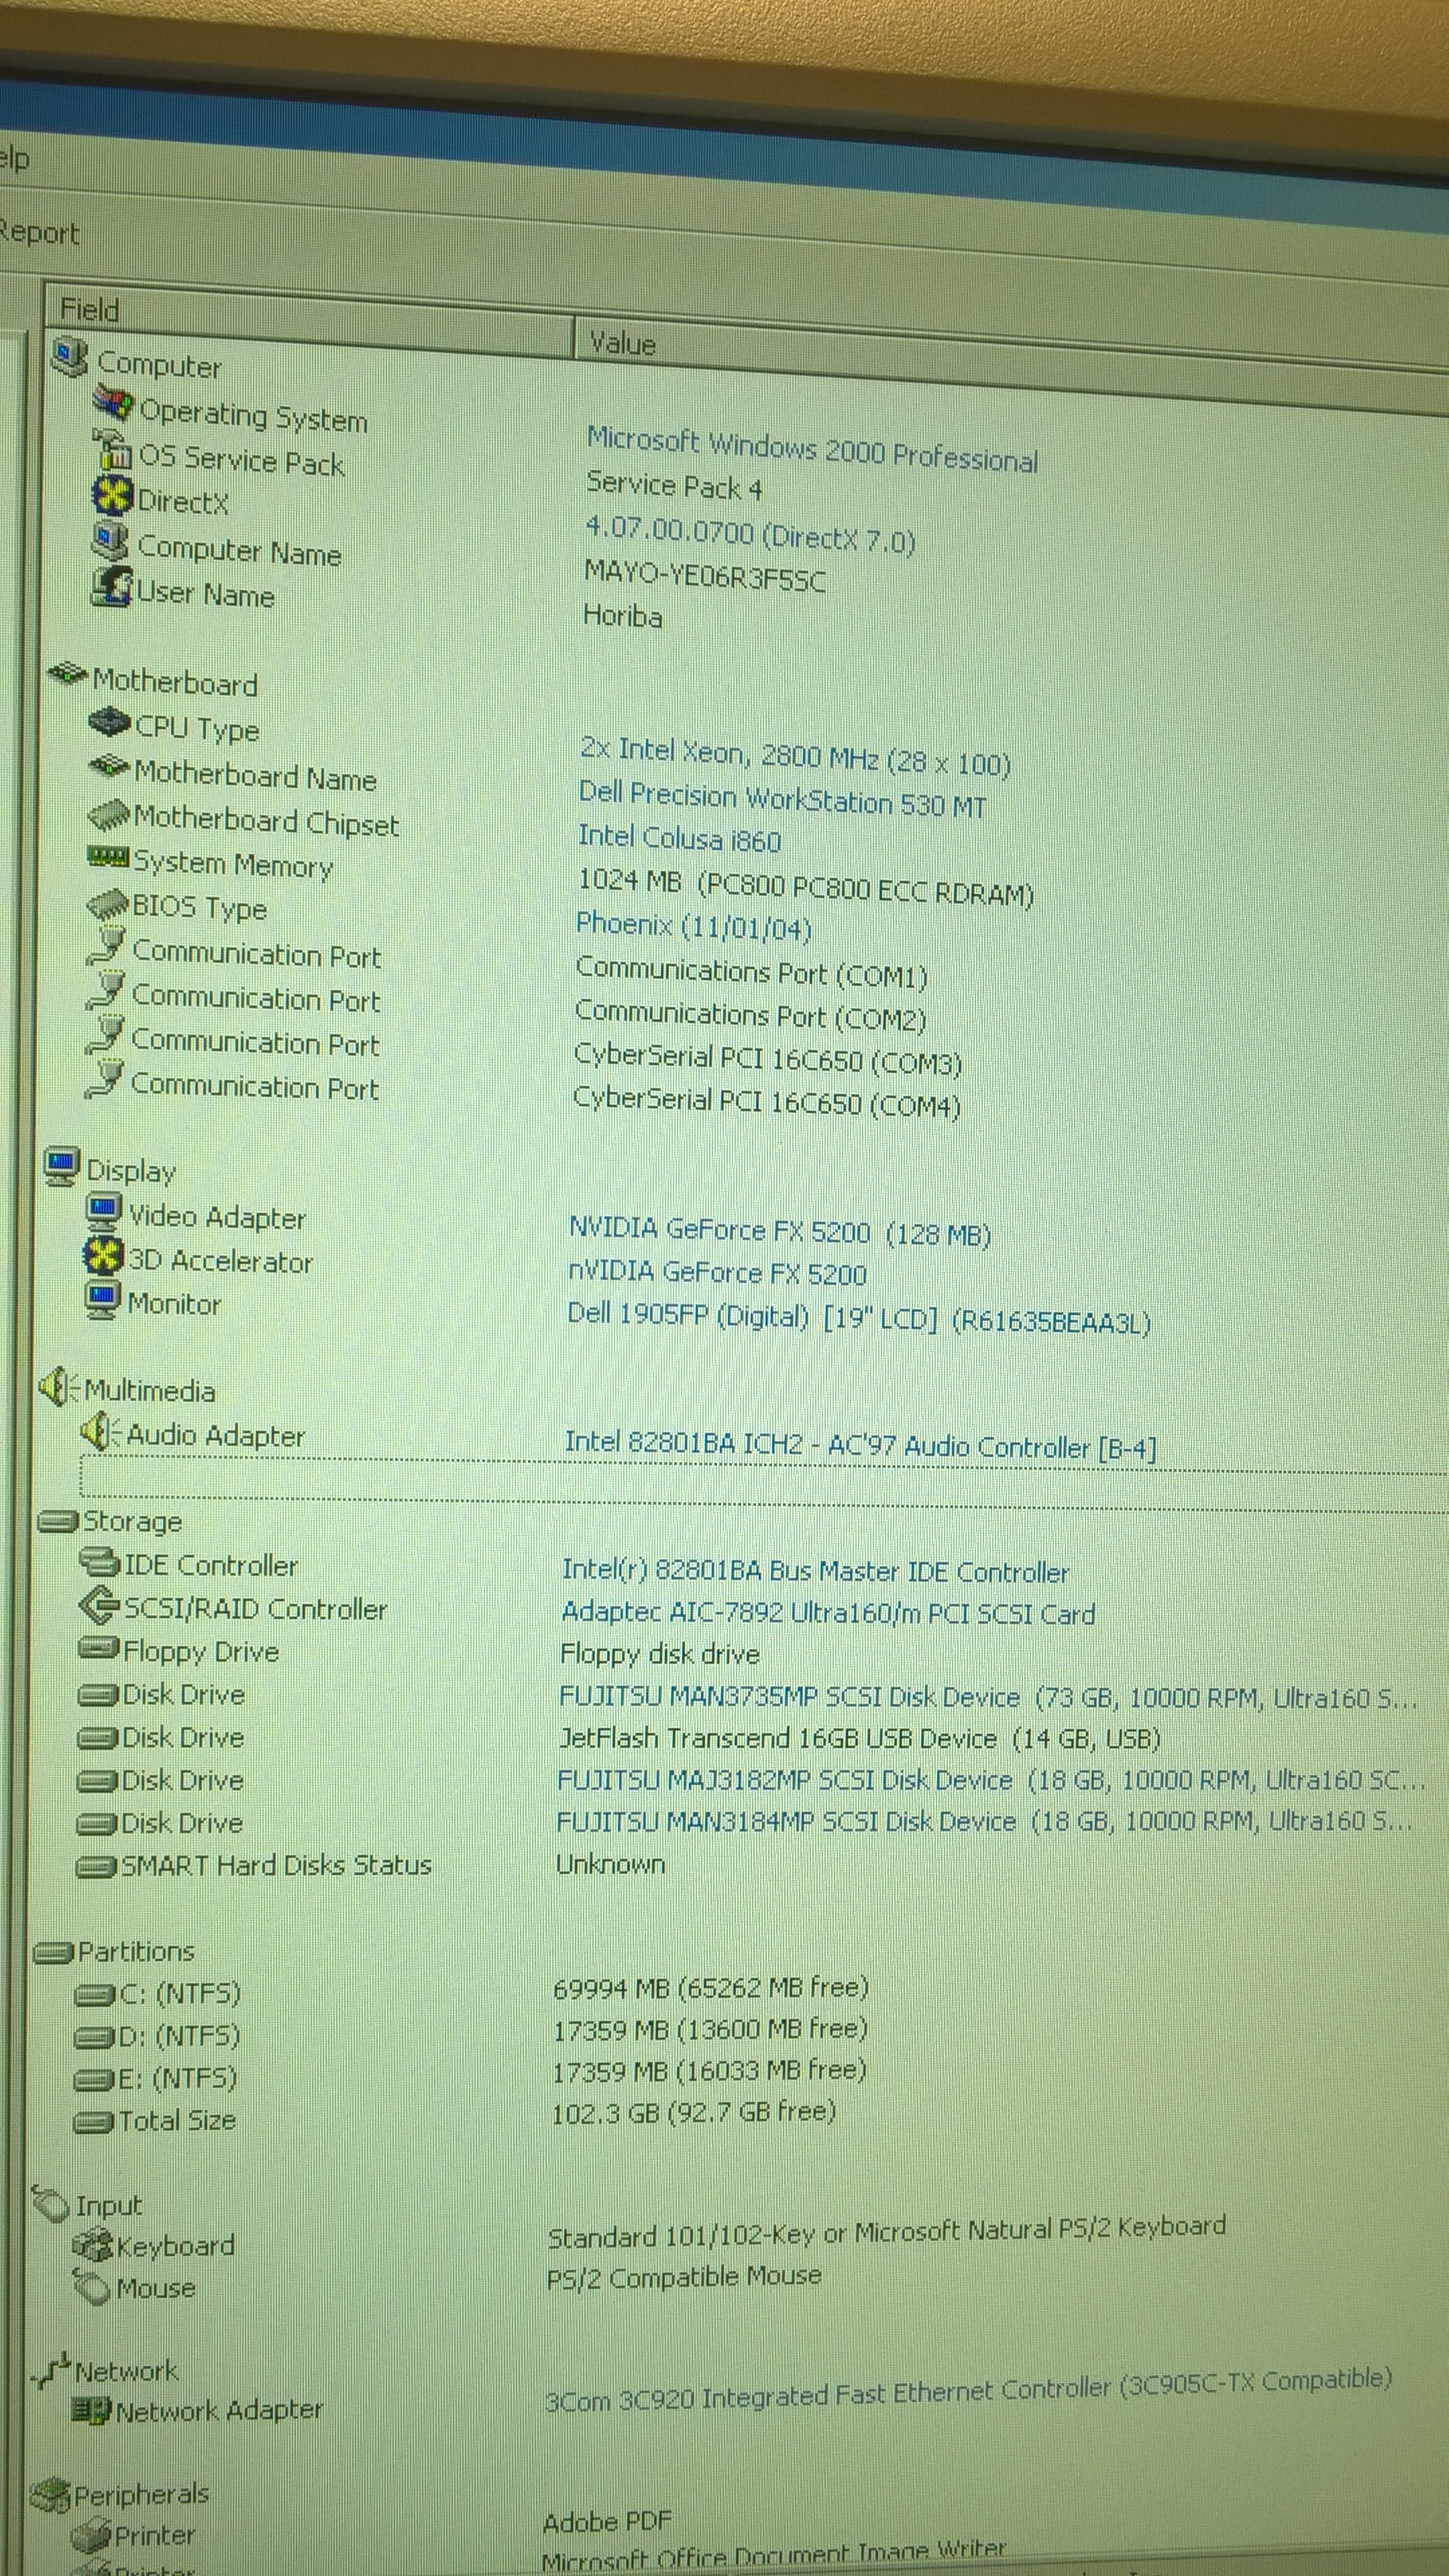
Task: Click the Dell Precision WorkStation 530 MT link
Action: coord(782,799)
